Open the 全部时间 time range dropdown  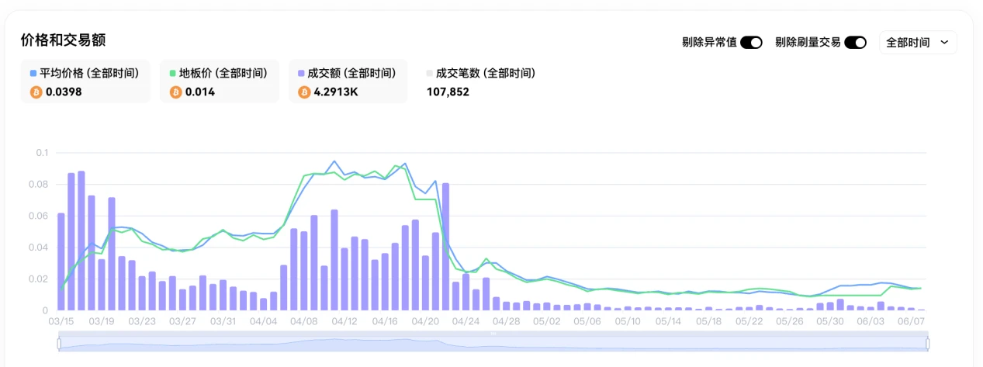(x=917, y=43)
